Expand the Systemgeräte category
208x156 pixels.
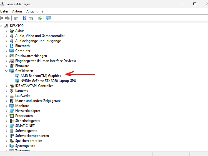[6, 146]
